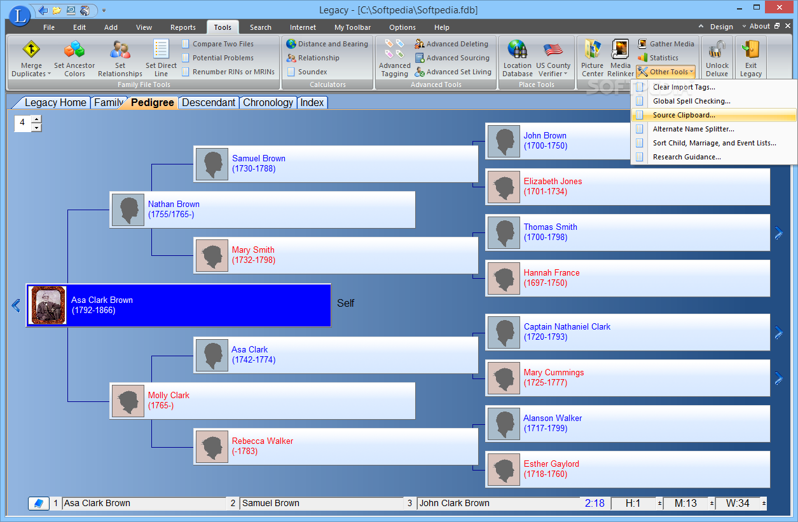
Task: Click the W:34 status bar indicator
Action: 738,503
